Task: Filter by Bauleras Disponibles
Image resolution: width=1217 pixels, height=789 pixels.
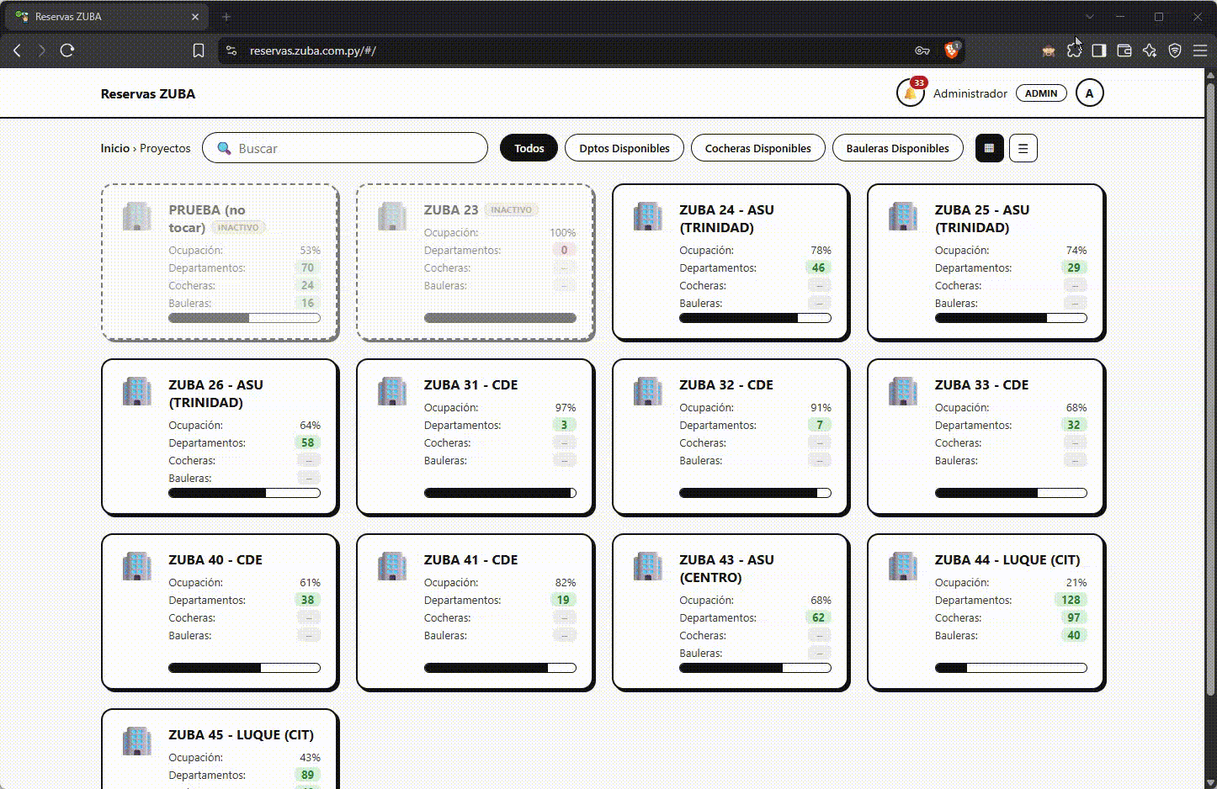Action: (x=897, y=148)
